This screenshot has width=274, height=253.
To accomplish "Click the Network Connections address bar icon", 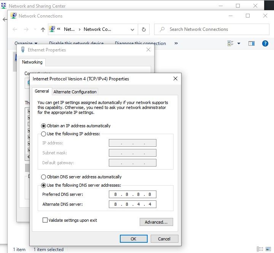I will tap(53, 29).
